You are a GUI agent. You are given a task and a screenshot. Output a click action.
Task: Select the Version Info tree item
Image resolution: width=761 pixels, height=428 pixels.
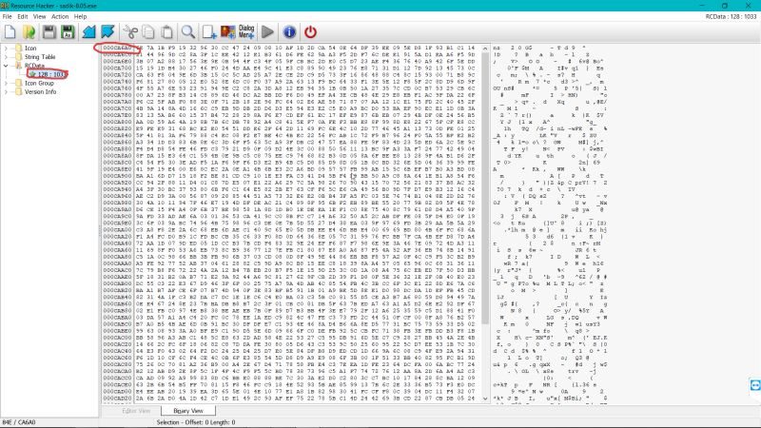tap(40, 91)
